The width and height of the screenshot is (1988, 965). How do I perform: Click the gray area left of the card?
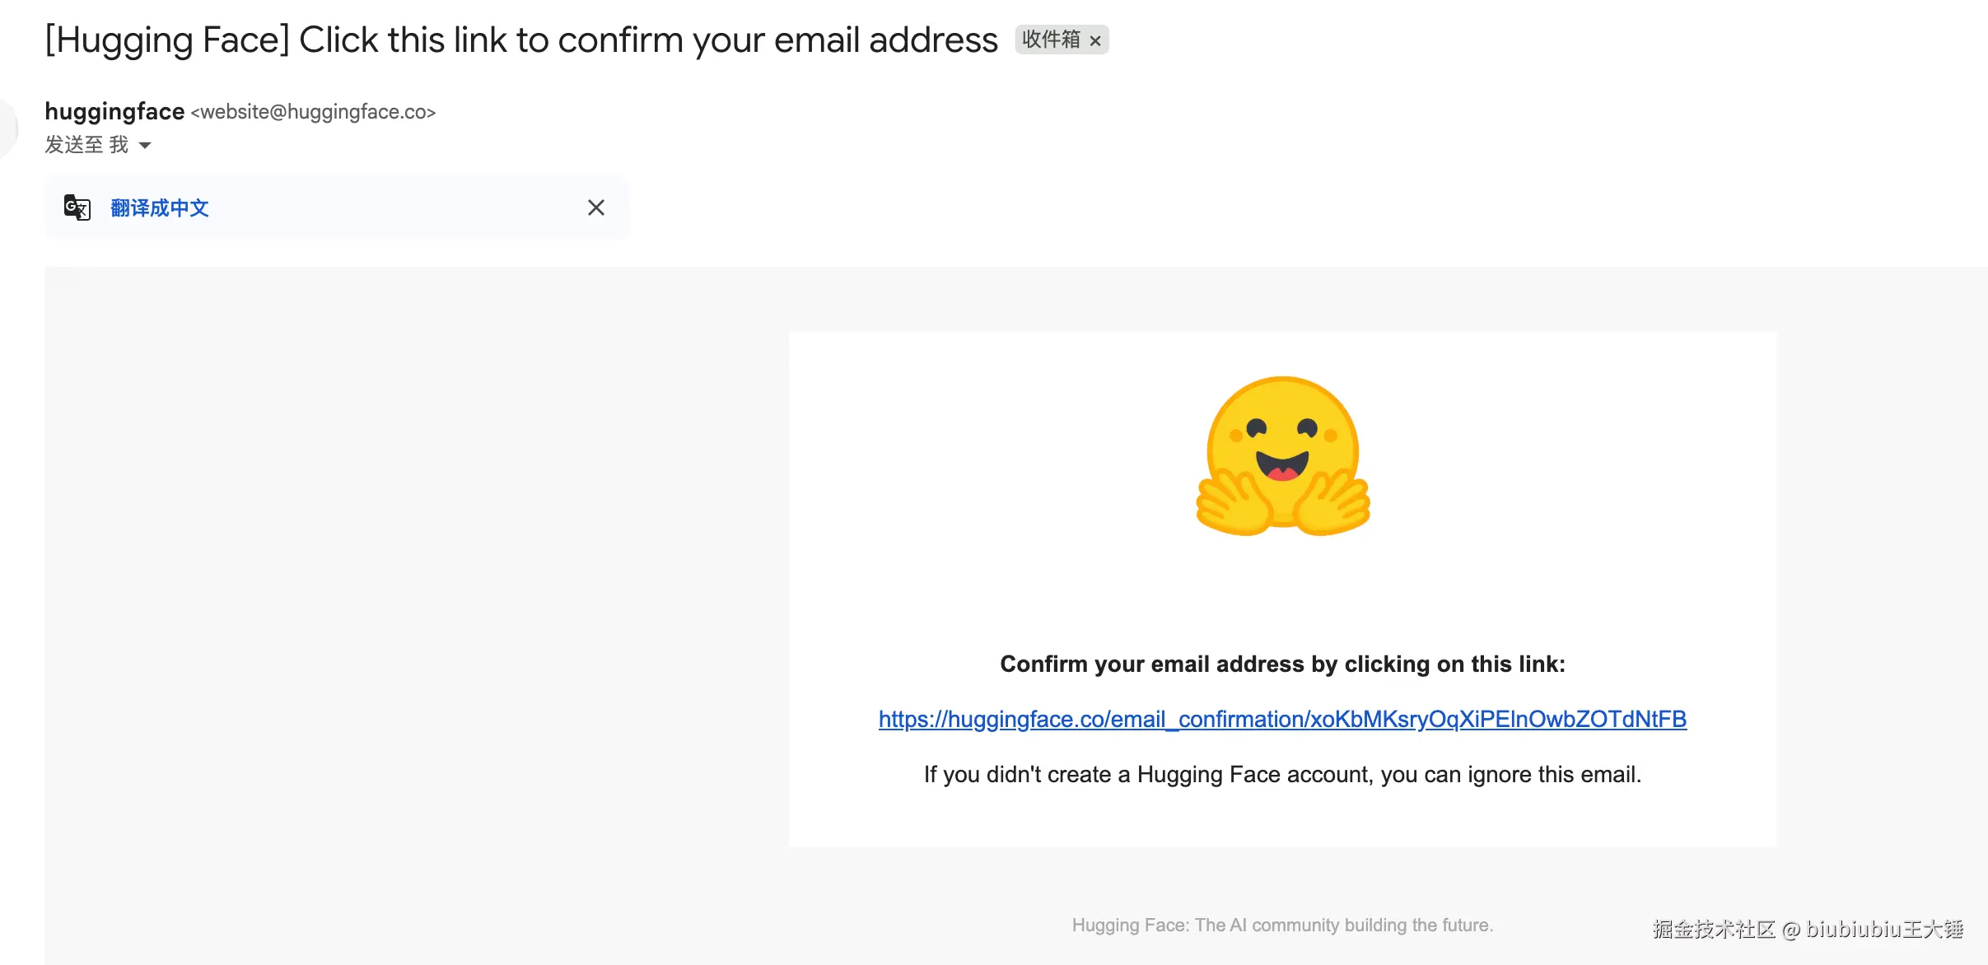tap(412, 576)
